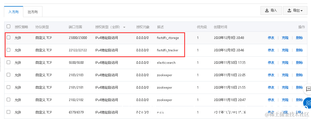The height and width of the screenshot is (119, 311).
Task: Switch to the 出方向 tab
Action: pyautogui.click(x=33, y=12)
